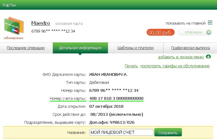The height and width of the screenshot is (140, 217).
Task: Click the ФИО Держателя карты label
Action: [x=64, y=75]
